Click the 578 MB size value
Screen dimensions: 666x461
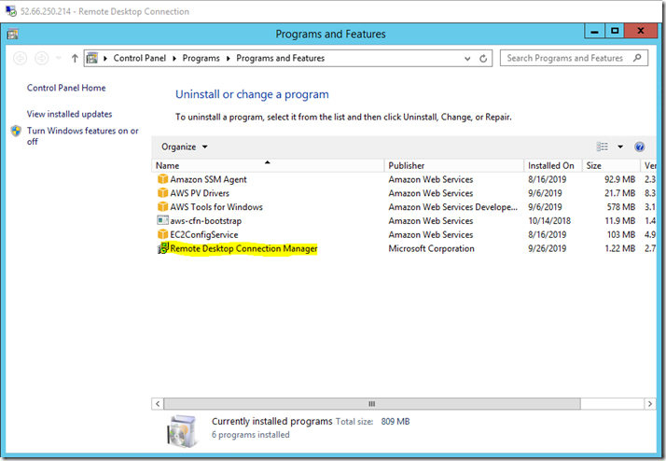[621, 207]
